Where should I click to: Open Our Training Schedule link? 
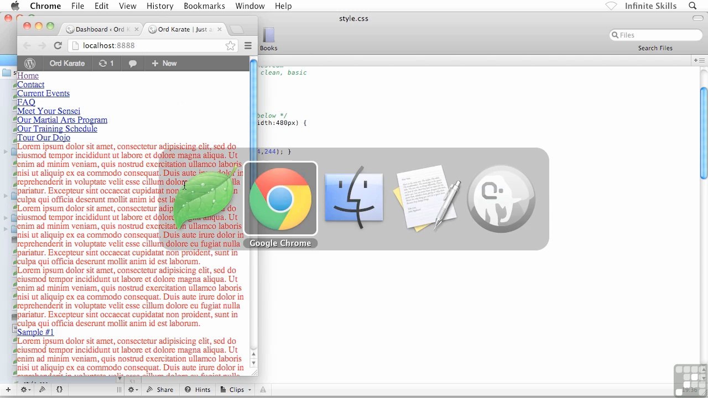pos(57,129)
